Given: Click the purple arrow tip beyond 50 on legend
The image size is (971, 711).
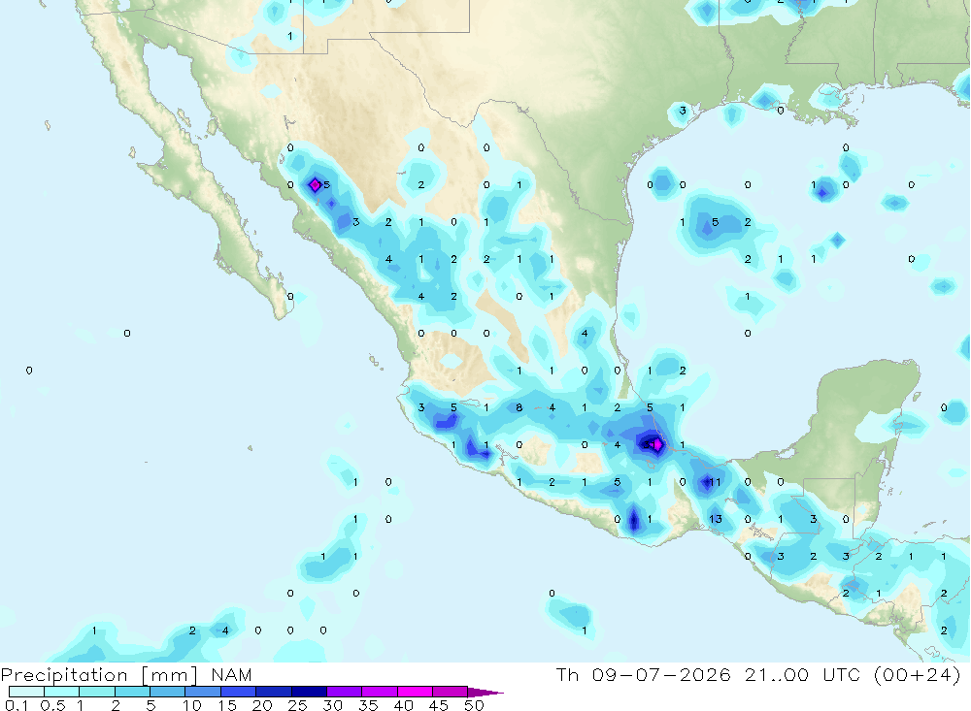Looking at the screenshot, I should tap(485, 692).
